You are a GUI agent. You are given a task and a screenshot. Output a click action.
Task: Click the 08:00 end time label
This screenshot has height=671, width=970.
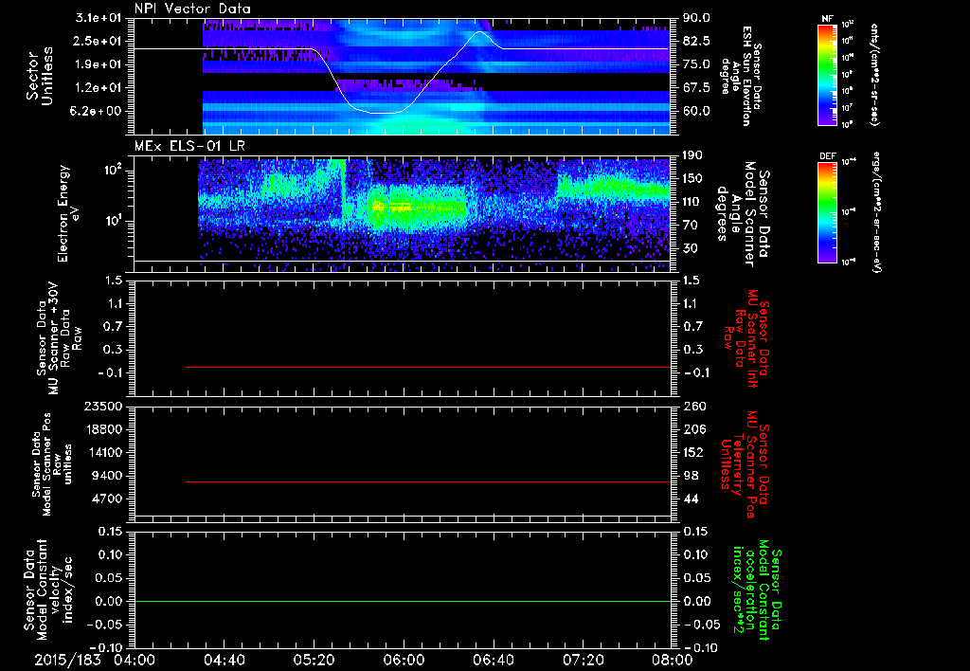(x=672, y=660)
